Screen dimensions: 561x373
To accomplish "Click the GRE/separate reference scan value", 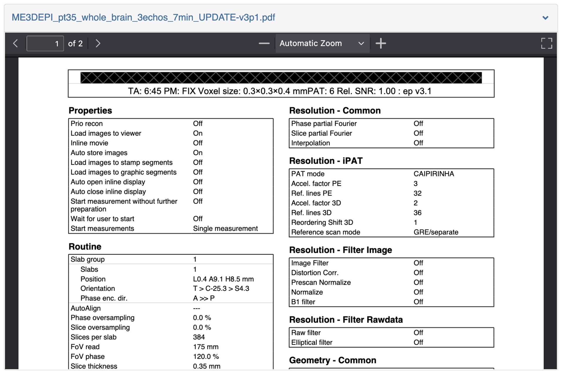I will [x=436, y=232].
